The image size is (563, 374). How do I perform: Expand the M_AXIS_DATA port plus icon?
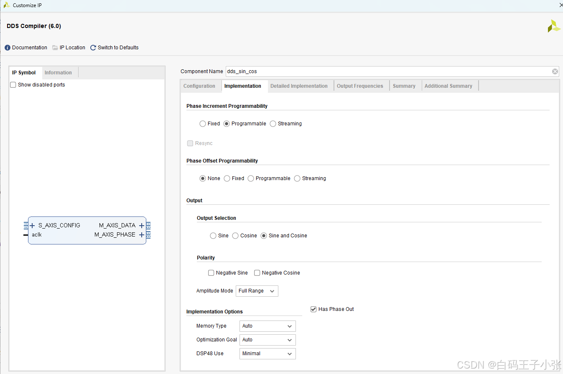142,226
